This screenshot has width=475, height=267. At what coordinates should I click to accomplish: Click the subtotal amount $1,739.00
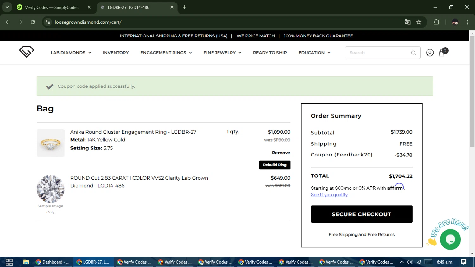(402, 132)
